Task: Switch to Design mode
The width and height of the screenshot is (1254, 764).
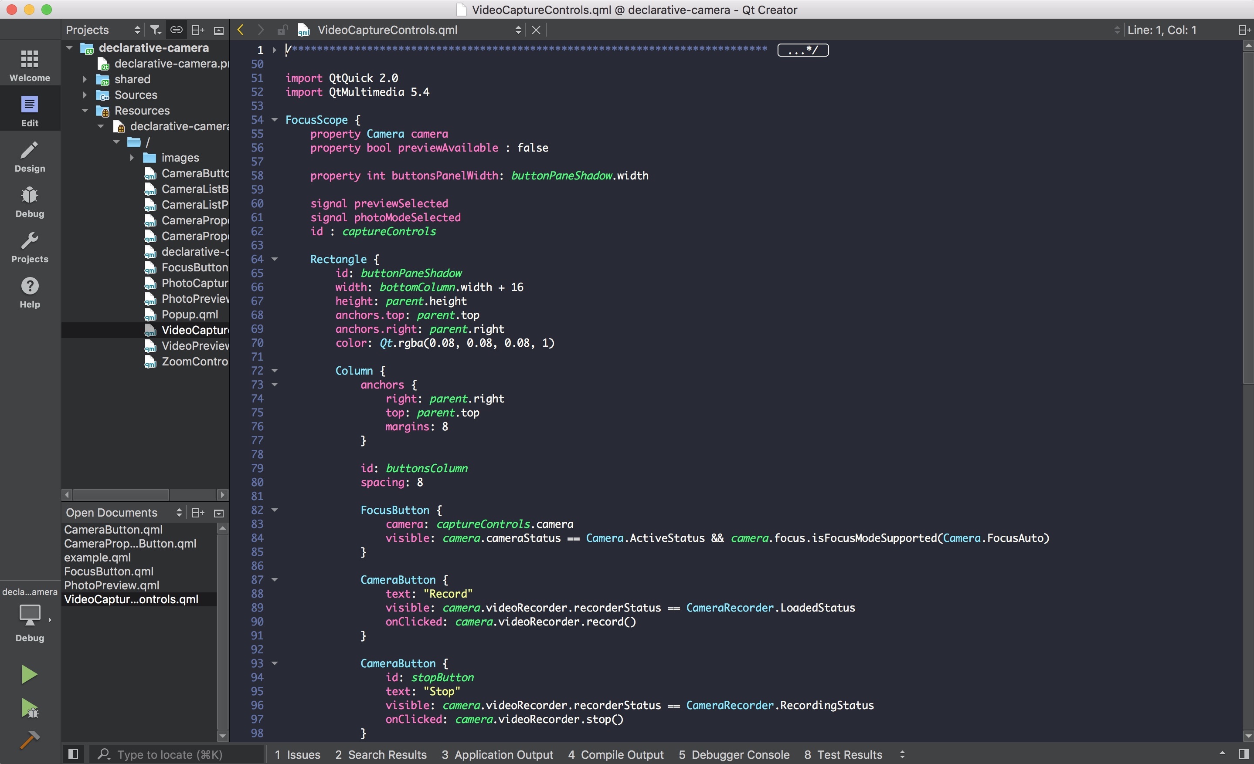Action: tap(30, 156)
